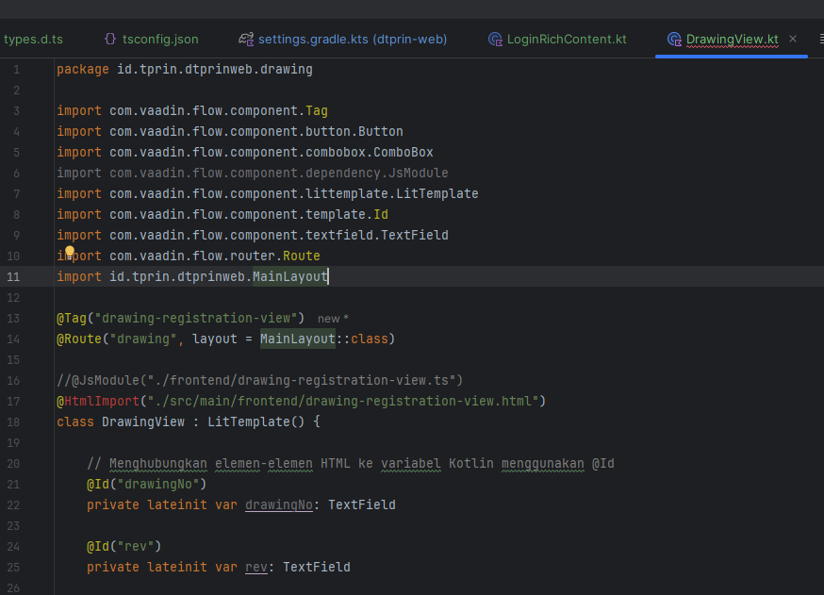The width and height of the screenshot is (824, 595).
Task: Open the tsconfig.json tab
Action: [x=161, y=40]
